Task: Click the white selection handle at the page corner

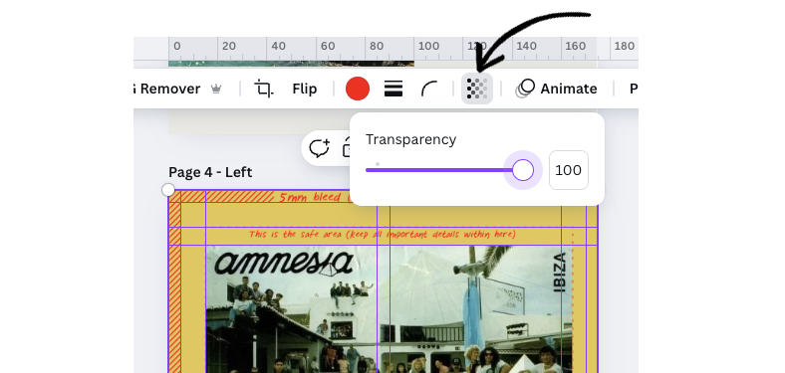Action: (x=168, y=190)
